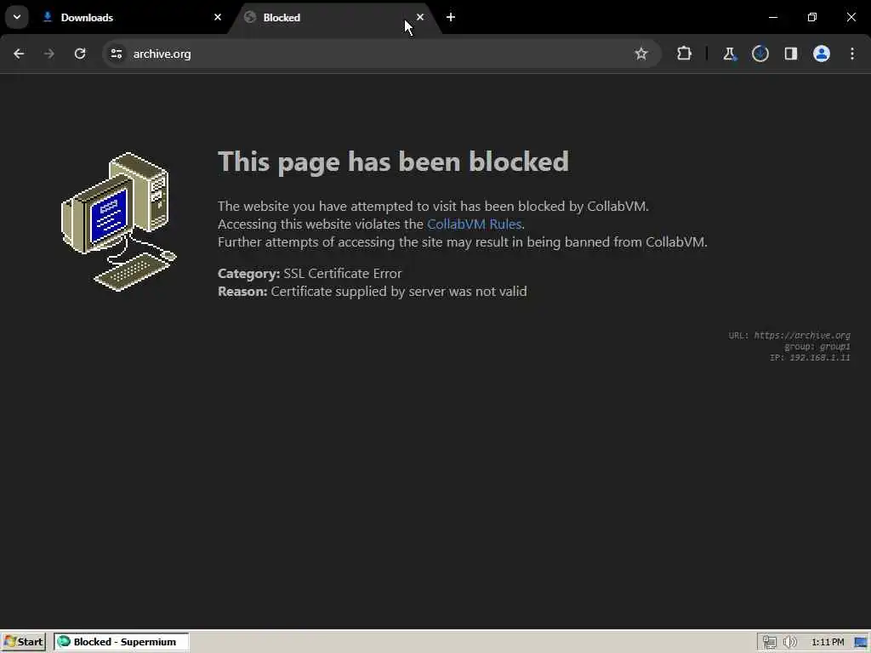Open the Chrome Labs flask icon
The width and height of the screenshot is (871, 653).
point(729,54)
